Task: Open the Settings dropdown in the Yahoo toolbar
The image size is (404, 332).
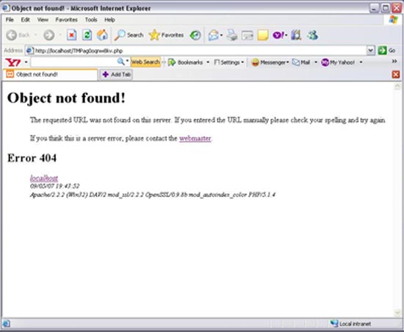Action: [x=228, y=62]
